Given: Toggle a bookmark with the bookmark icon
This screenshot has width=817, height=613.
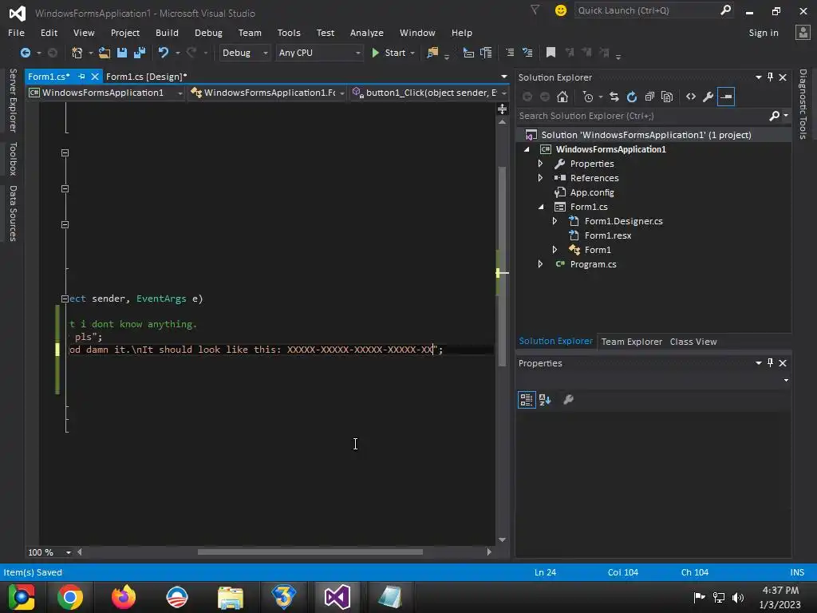Looking at the screenshot, I should [551, 53].
